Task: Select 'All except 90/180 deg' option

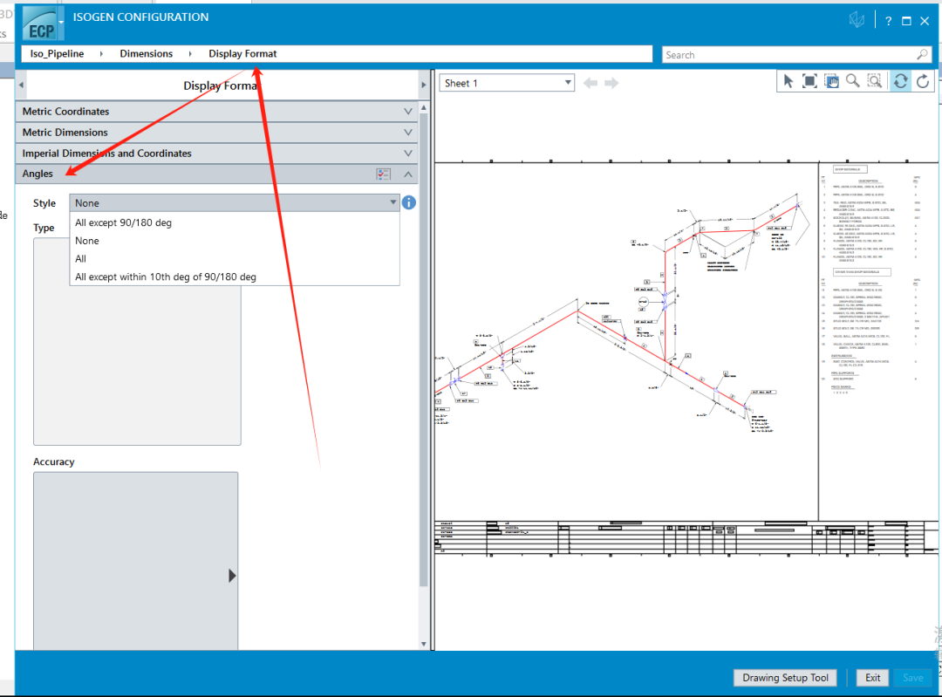Action: coord(235,222)
